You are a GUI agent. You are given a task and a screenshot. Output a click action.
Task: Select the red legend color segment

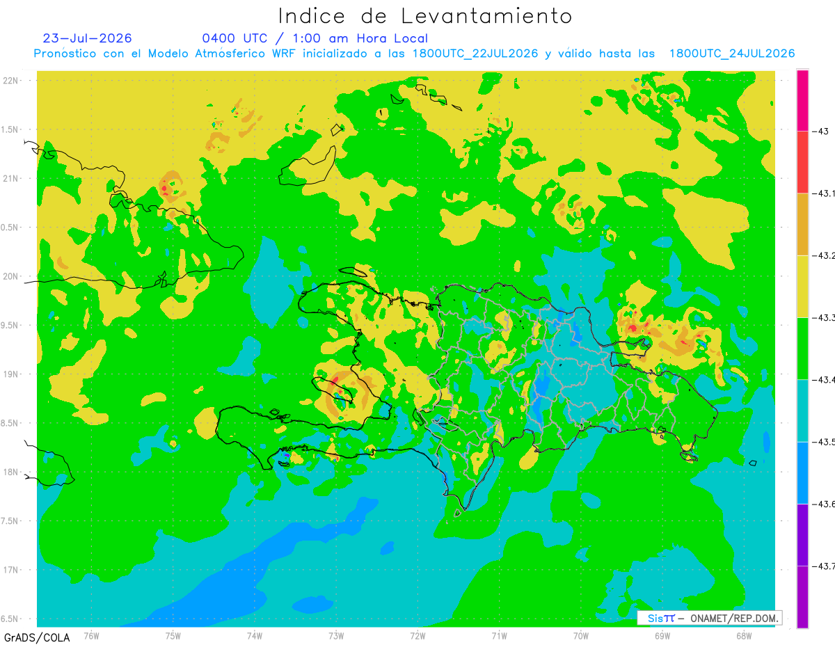click(802, 162)
